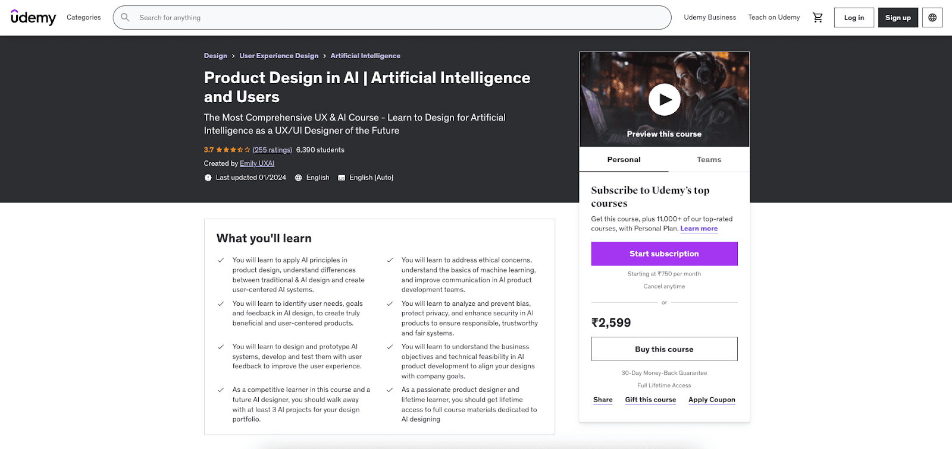The height and width of the screenshot is (449, 952).
Task: Click the What you'll learn heading
Action: 264,239
